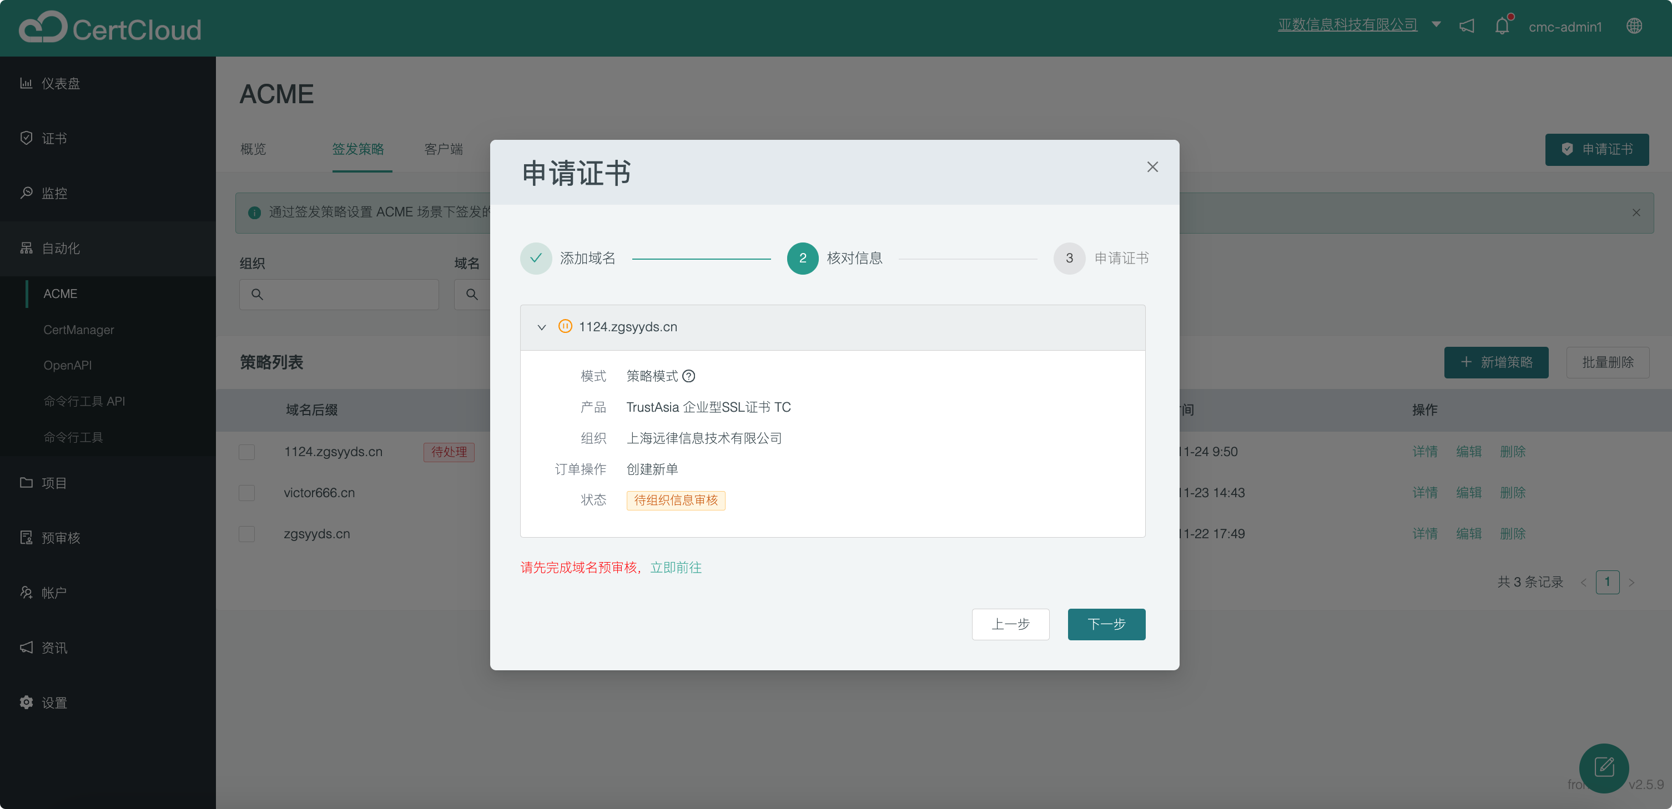Click the 新增策略 button

click(x=1496, y=363)
